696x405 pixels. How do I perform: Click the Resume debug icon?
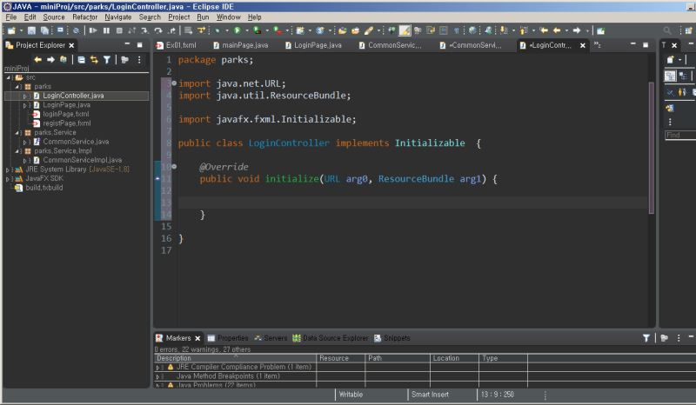[x=93, y=30]
